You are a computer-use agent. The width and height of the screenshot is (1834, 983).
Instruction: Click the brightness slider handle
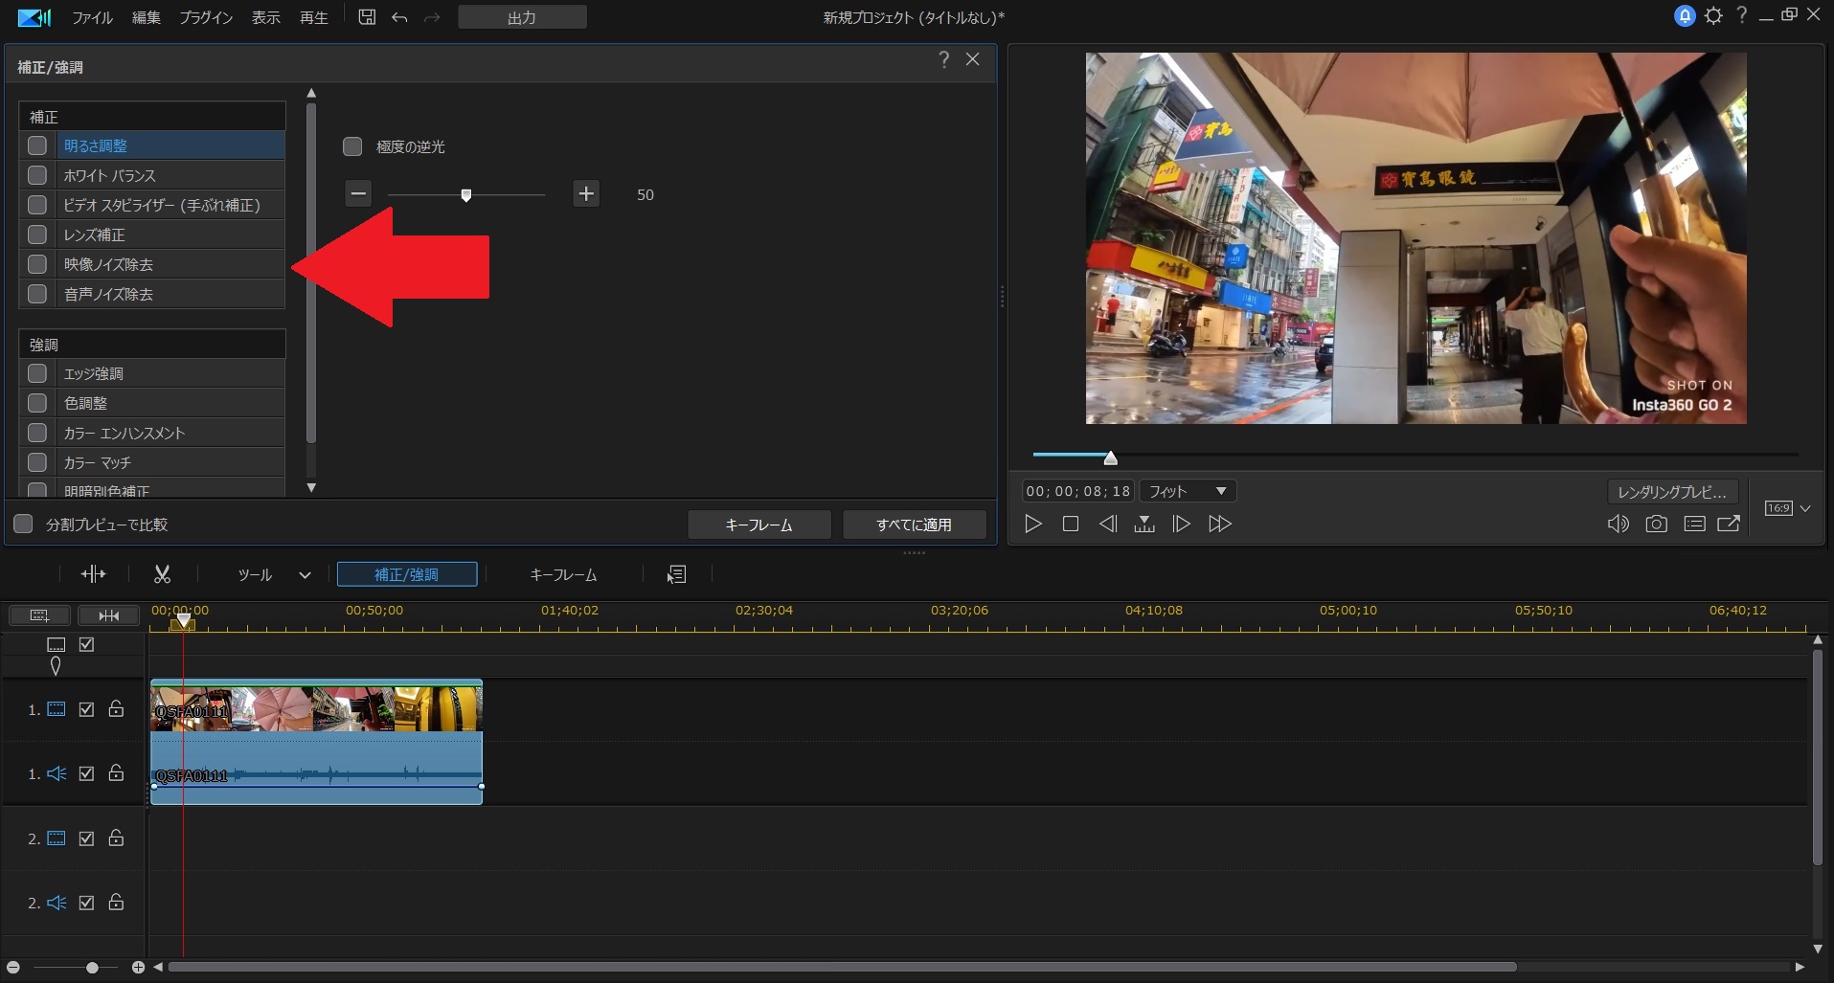466,195
